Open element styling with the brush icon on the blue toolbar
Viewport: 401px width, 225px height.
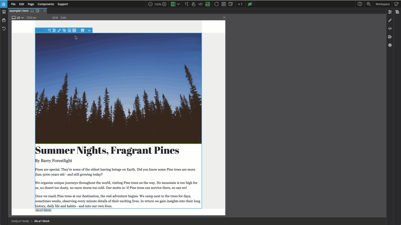tap(59, 30)
